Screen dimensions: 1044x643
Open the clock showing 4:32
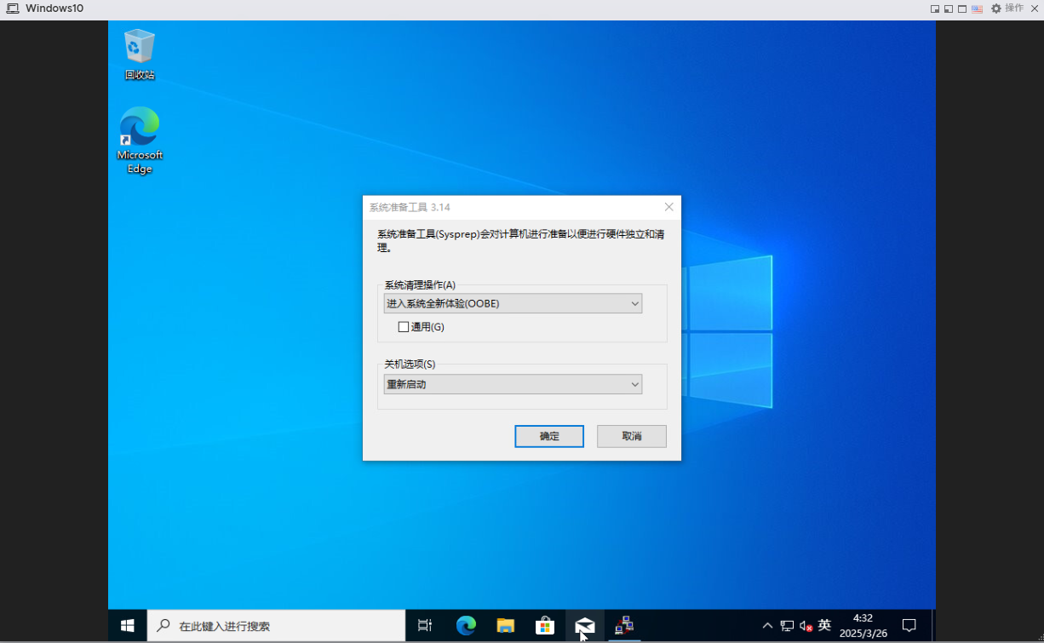863,626
